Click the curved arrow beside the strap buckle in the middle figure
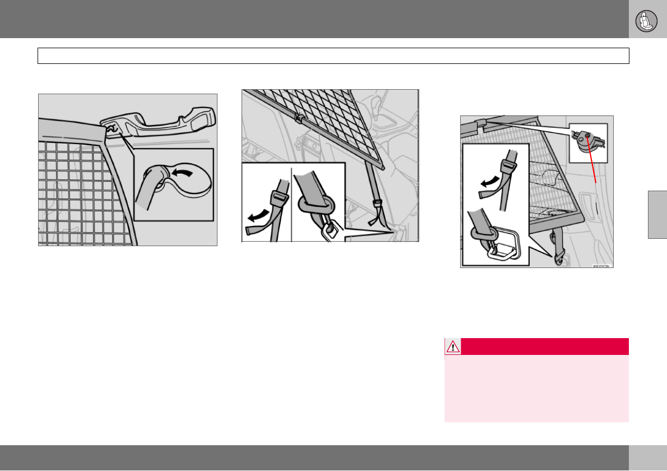 (x=258, y=216)
